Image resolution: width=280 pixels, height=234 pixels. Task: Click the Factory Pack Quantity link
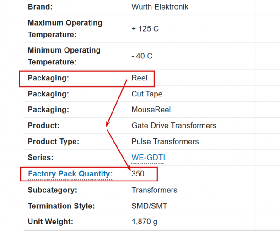70,174
